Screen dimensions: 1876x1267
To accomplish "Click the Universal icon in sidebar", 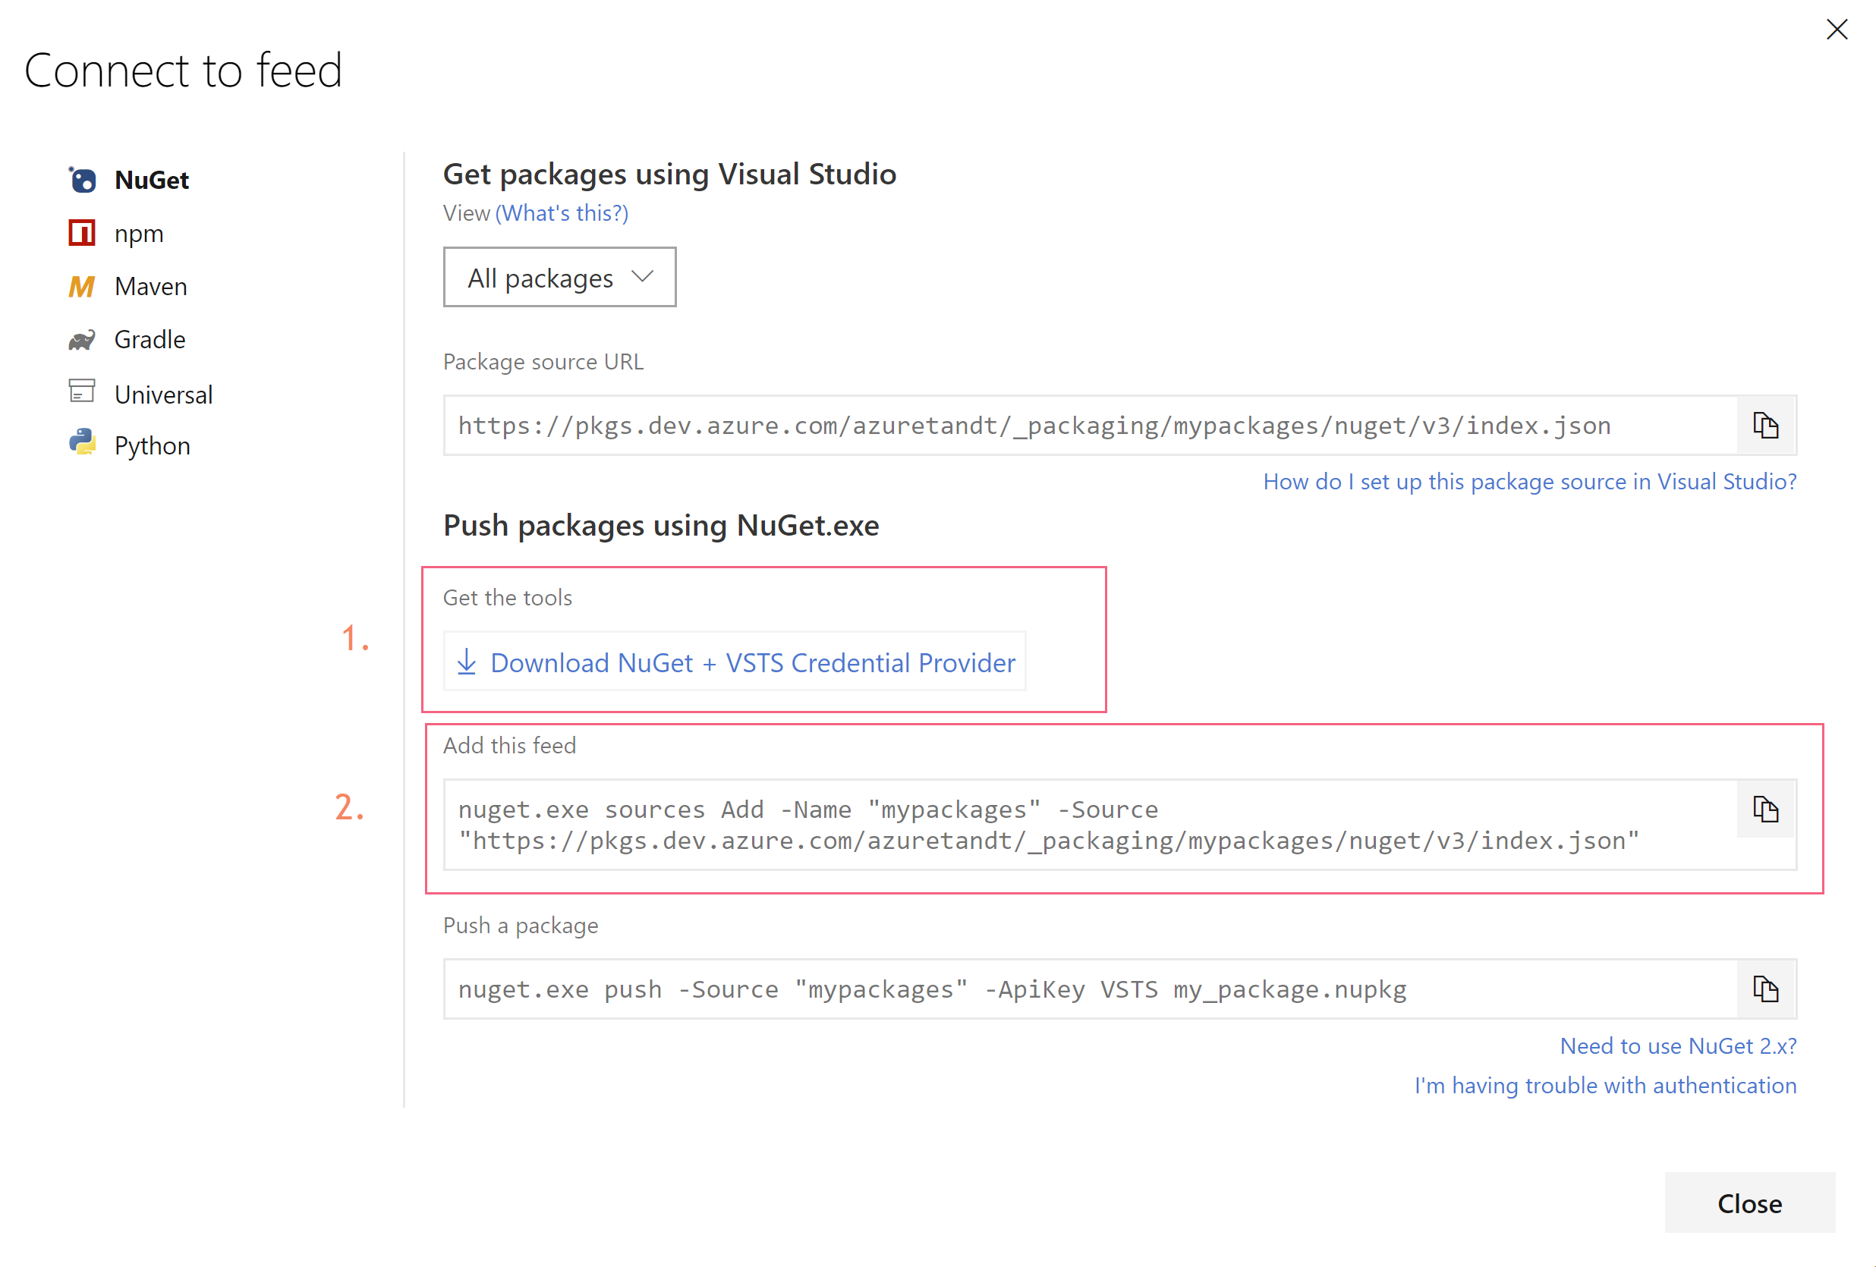I will (82, 391).
